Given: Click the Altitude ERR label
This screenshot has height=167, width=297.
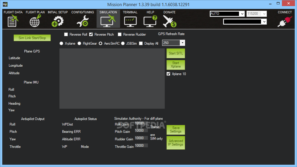Looking at the screenshot, I should point(71,139).
